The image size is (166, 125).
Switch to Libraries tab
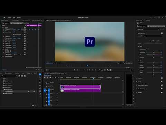point(17,73)
